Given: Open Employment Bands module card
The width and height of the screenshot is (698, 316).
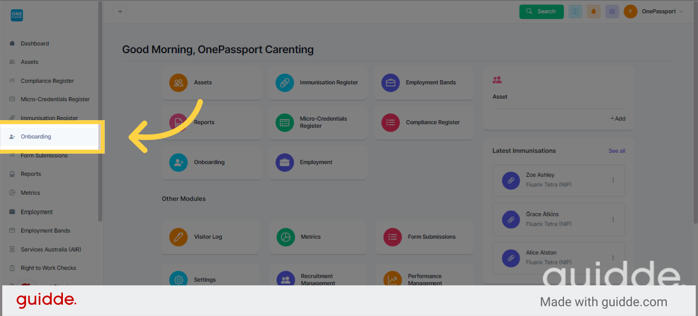Looking at the screenshot, I should point(424,82).
